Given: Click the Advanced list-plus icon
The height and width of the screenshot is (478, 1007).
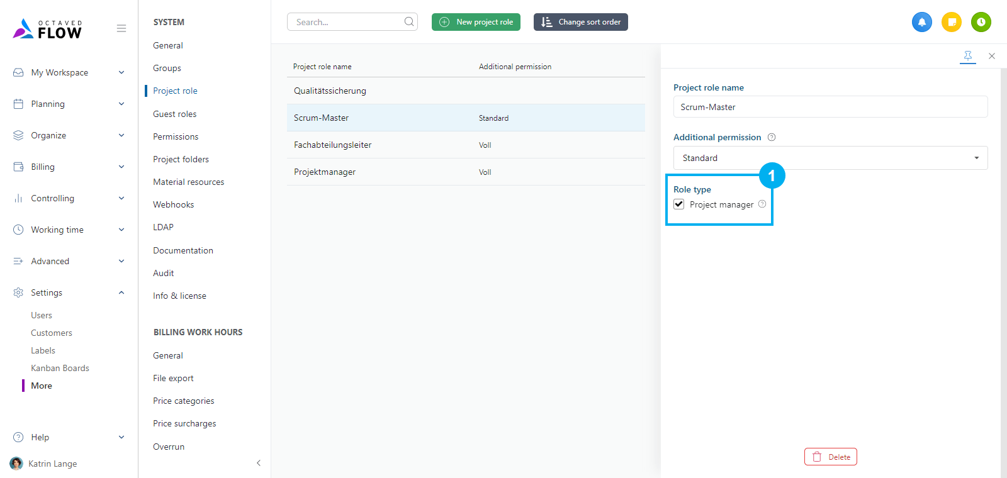Looking at the screenshot, I should coord(18,261).
